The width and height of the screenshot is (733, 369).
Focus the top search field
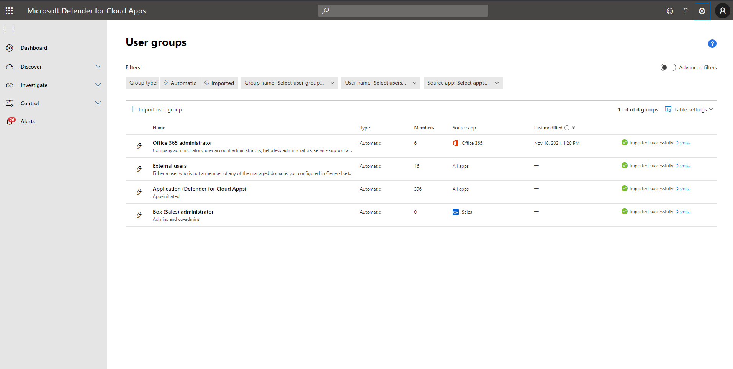point(403,11)
